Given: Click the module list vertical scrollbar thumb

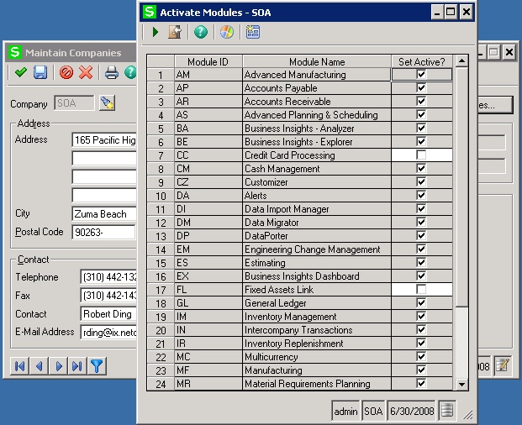Looking at the screenshot, I should pyautogui.click(x=461, y=187).
